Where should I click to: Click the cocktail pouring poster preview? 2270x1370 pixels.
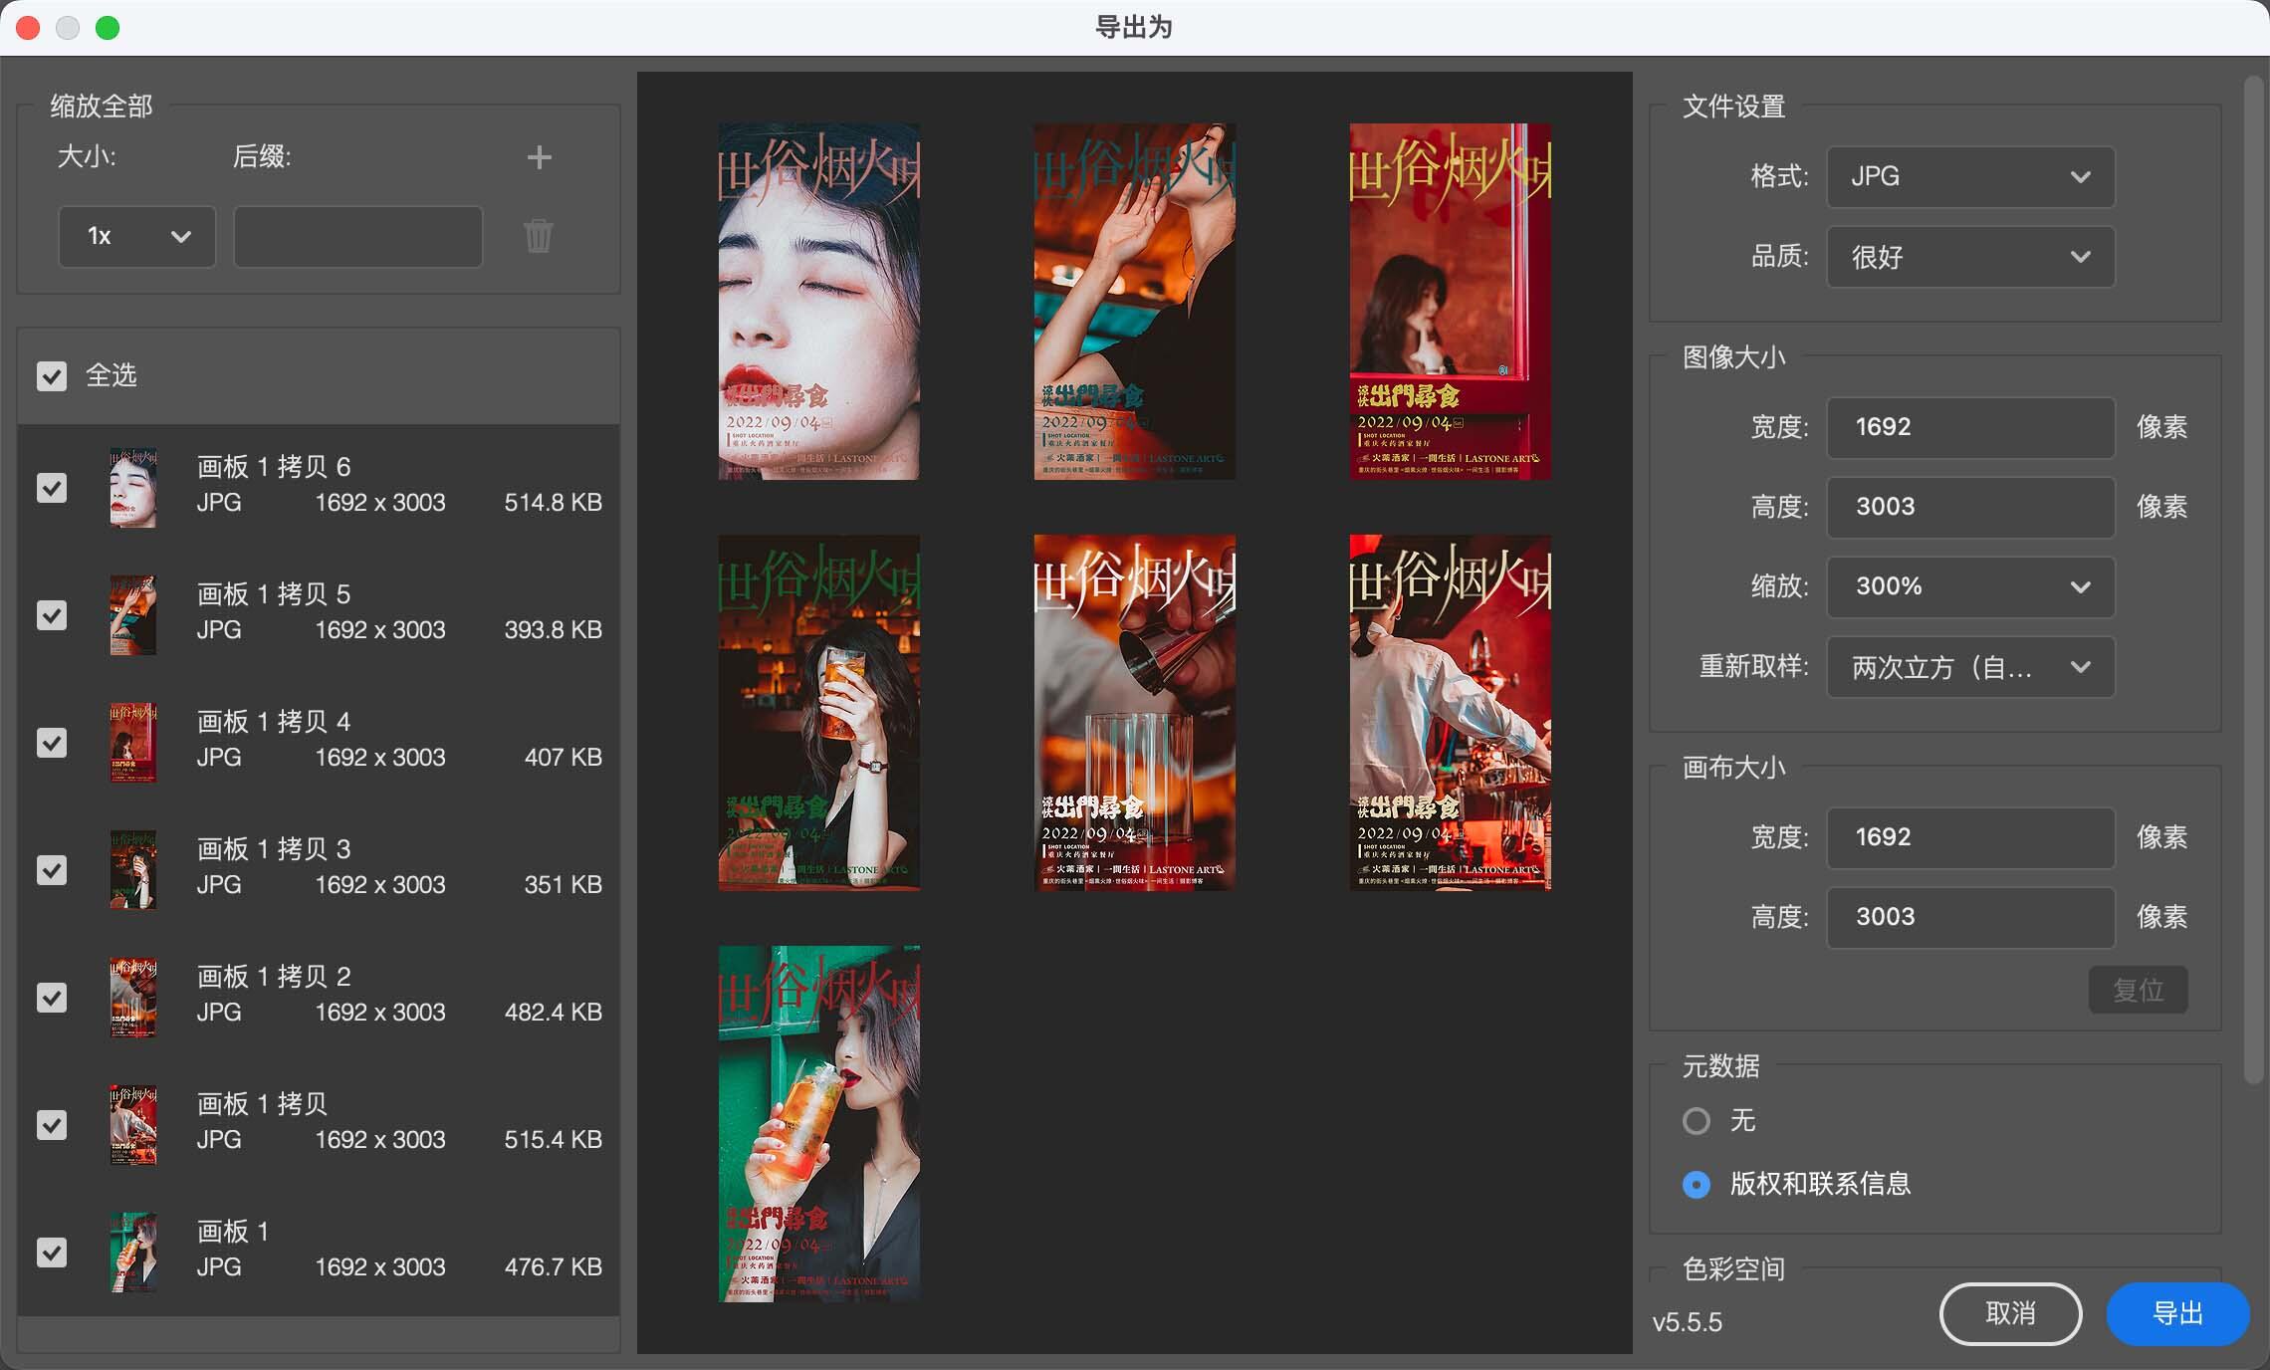(x=1134, y=712)
